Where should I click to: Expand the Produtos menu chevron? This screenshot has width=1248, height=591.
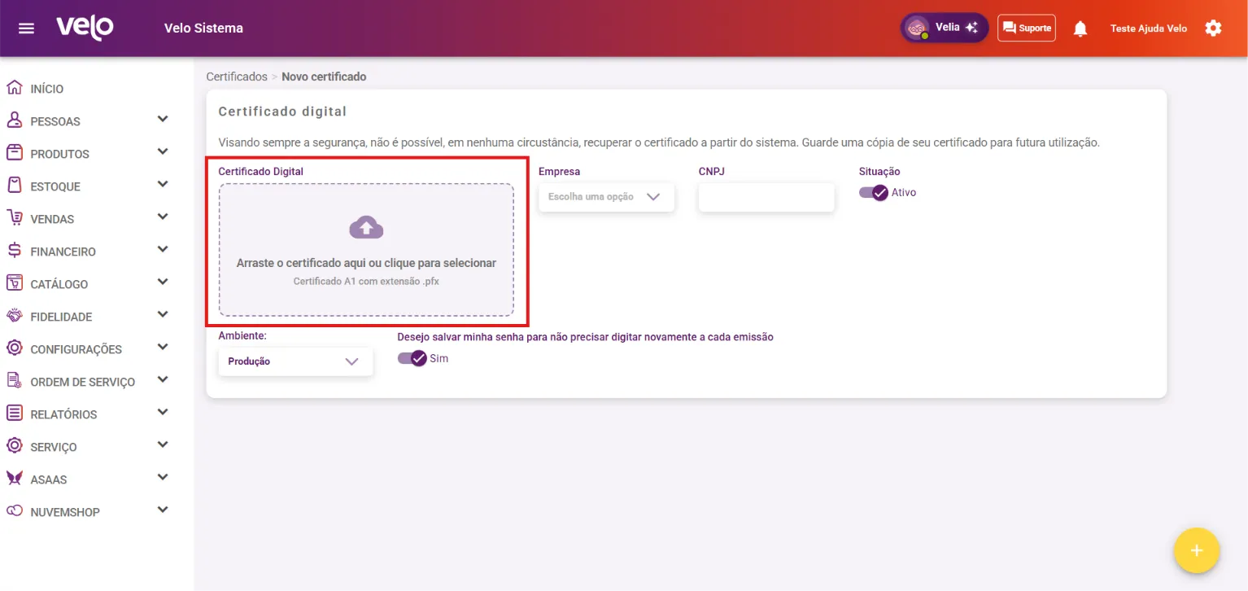(x=163, y=152)
